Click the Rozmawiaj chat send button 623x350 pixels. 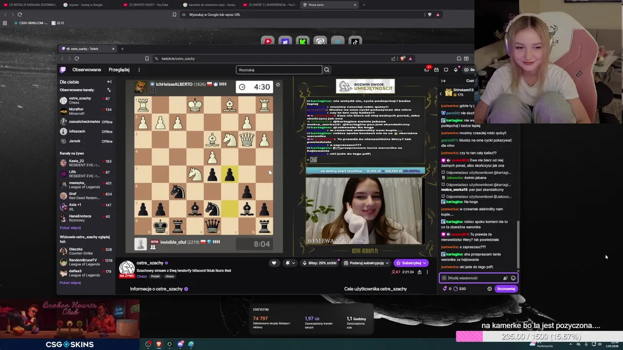(x=506, y=289)
